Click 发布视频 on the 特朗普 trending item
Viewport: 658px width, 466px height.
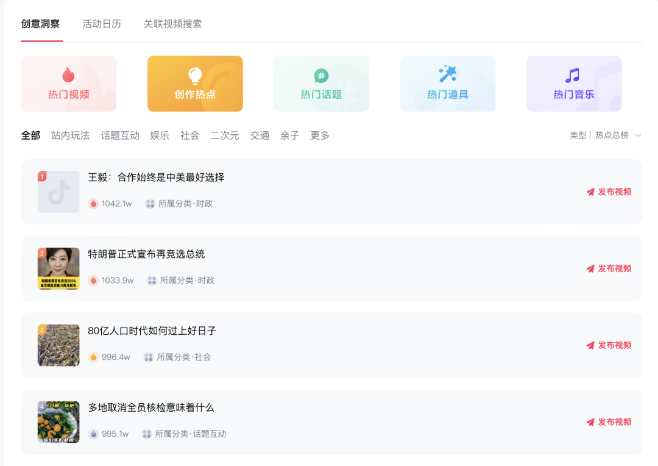click(610, 268)
